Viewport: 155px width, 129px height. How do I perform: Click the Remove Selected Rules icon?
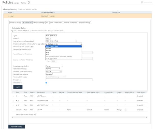[31, 31]
